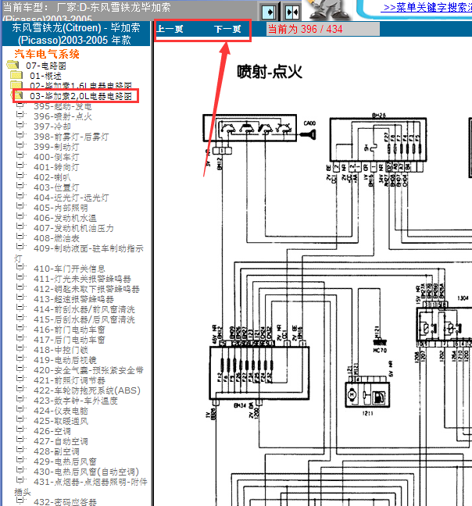Open page 427-自动空调

click(x=61, y=441)
